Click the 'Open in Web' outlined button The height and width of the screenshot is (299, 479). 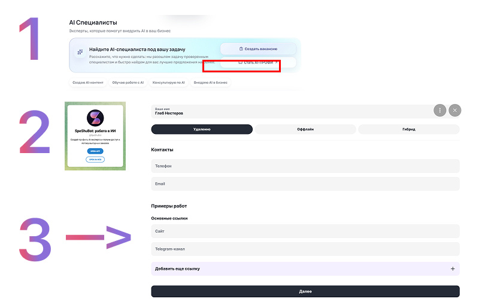[x=95, y=160]
